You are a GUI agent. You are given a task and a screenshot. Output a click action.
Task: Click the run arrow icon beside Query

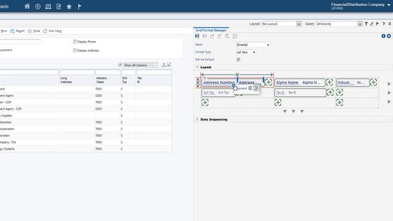378,24
